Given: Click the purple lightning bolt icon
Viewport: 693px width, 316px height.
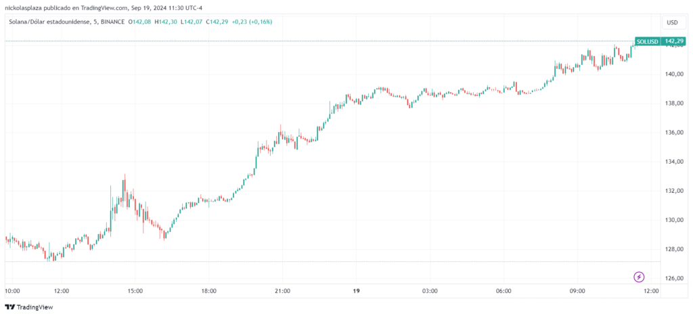Looking at the screenshot, I should (639, 277).
